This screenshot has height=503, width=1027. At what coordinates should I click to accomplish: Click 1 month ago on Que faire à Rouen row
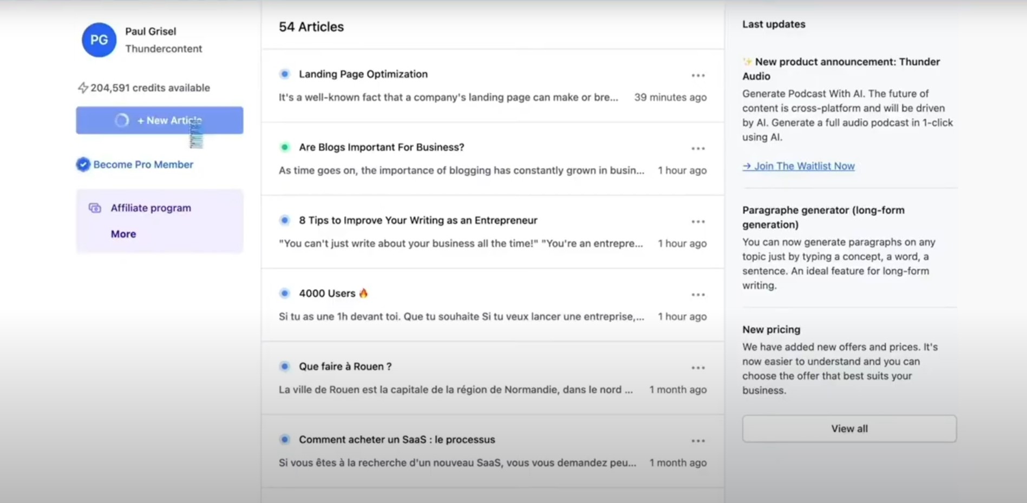tap(678, 389)
